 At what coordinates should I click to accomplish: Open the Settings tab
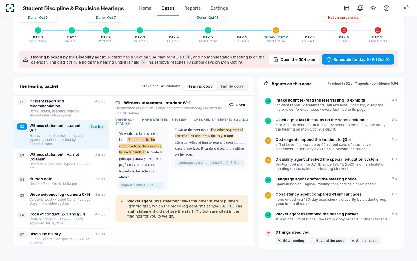[x=219, y=8]
